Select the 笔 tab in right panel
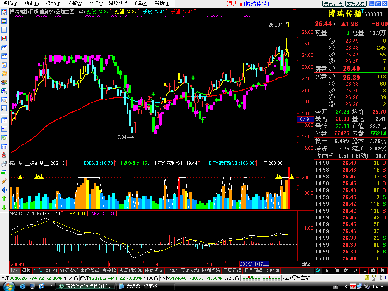388x291 pixels. coord(318,271)
